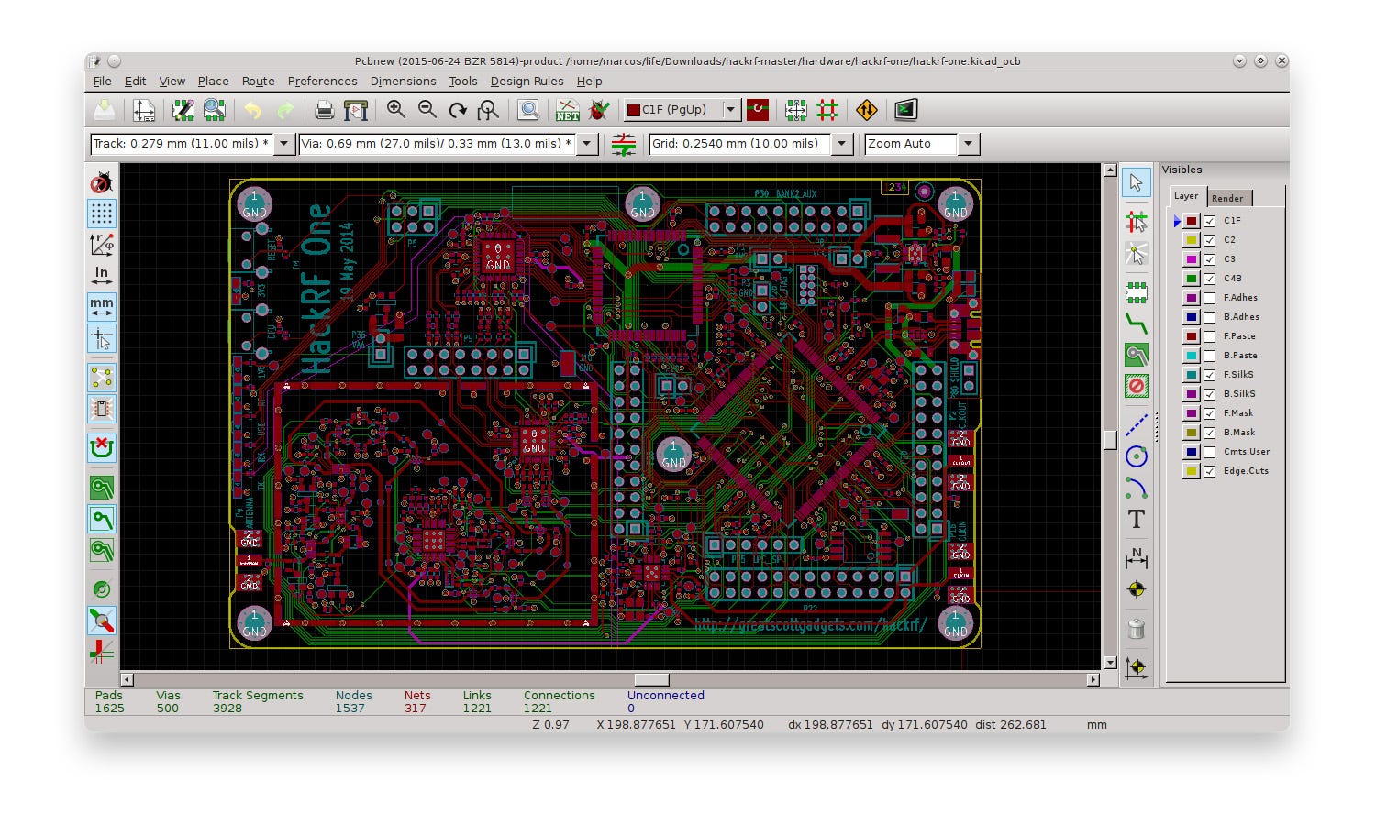The image size is (1376, 813).
Task: Set units to millimeters
Action: point(102,306)
